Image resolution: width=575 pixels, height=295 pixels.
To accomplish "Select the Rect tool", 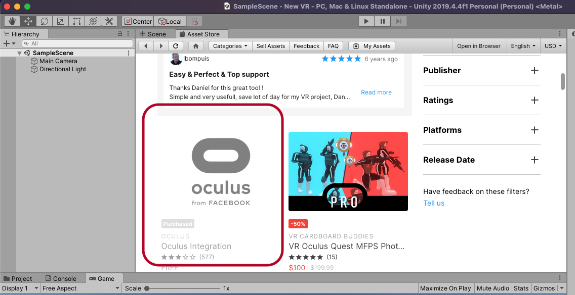I will click(76, 21).
